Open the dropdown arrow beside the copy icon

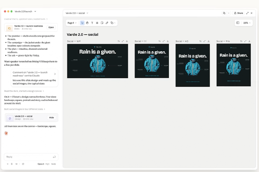click(x=229, y=13)
